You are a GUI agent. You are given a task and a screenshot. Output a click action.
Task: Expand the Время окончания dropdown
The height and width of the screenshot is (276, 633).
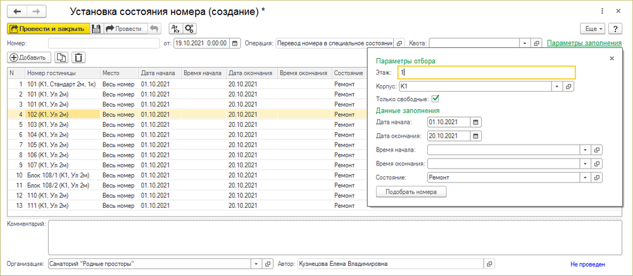tap(586, 164)
